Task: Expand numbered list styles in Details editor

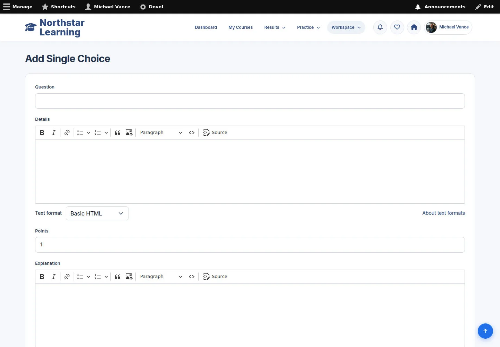Action: tap(106, 133)
